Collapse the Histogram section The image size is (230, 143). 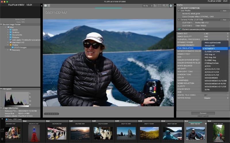(x=1, y=89)
